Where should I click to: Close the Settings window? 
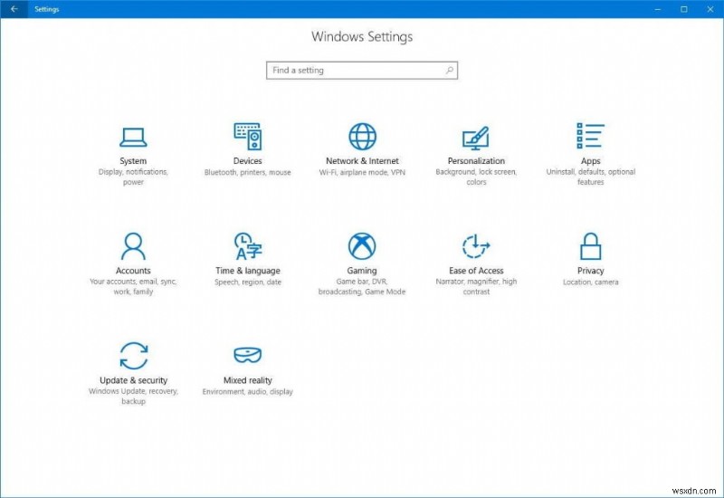(x=710, y=9)
